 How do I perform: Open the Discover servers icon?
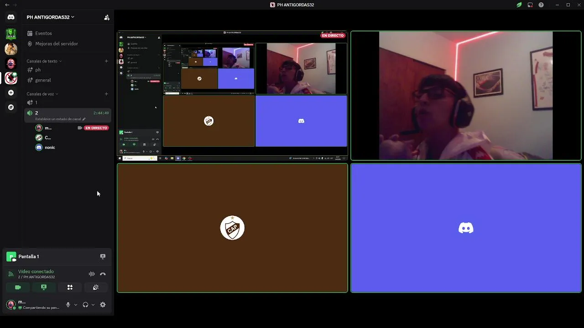[x=11, y=108]
